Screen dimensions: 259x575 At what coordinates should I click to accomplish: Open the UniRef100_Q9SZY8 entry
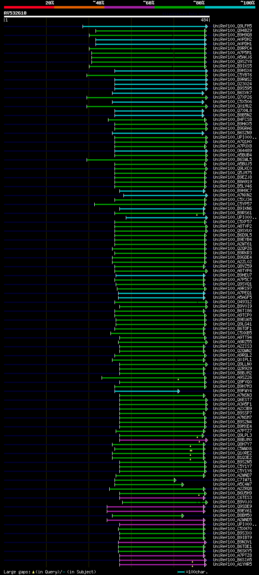(232, 62)
